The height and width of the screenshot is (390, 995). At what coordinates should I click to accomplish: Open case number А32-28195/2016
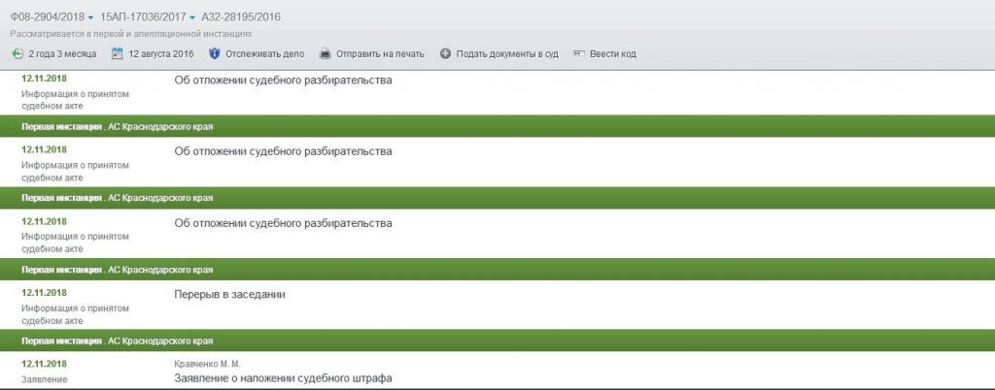coord(241,17)
